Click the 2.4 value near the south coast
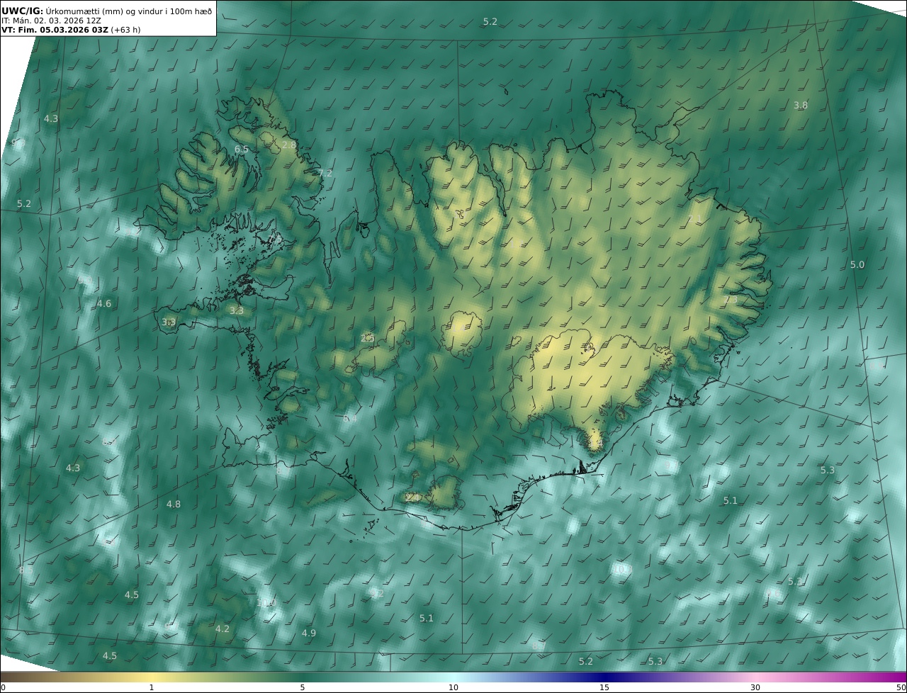 [x=413, y=497]
